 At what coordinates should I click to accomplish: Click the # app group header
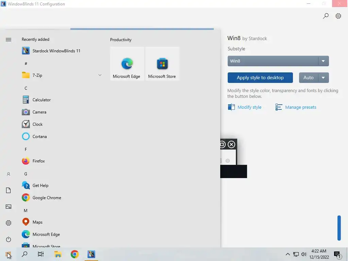pos(26,64)
